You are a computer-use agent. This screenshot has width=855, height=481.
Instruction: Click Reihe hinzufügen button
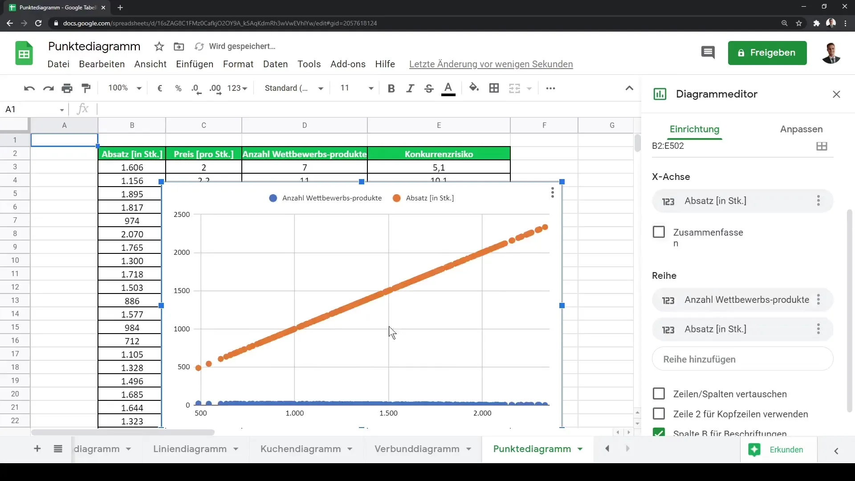[742, 359]
